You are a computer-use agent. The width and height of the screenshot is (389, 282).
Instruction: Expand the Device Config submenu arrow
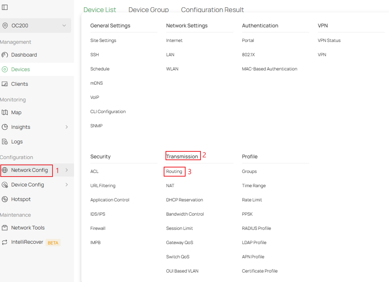[67, 185]
